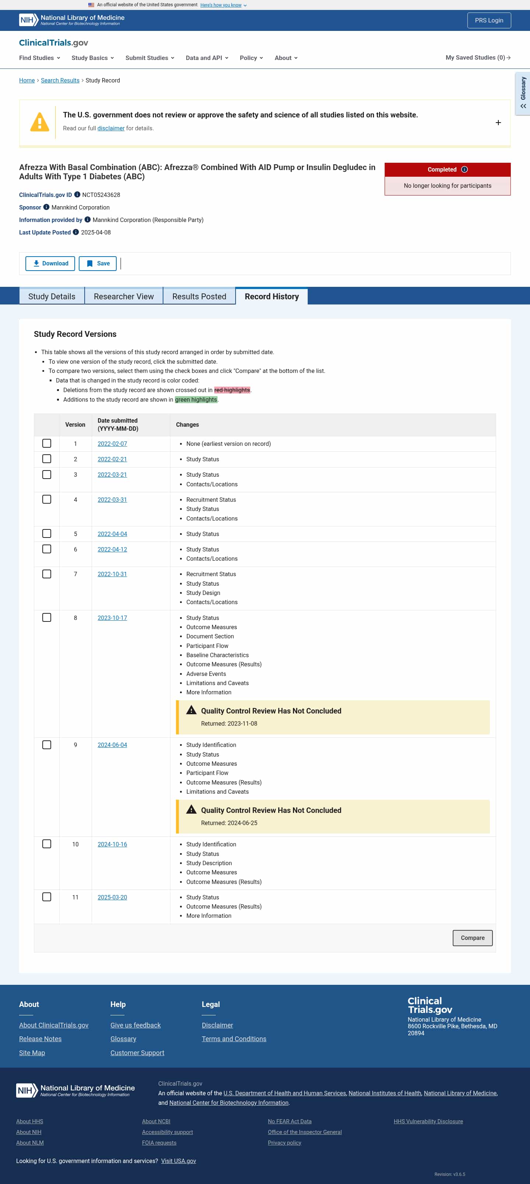Open the Customer Support footer link

click(x=137, y=1053)
